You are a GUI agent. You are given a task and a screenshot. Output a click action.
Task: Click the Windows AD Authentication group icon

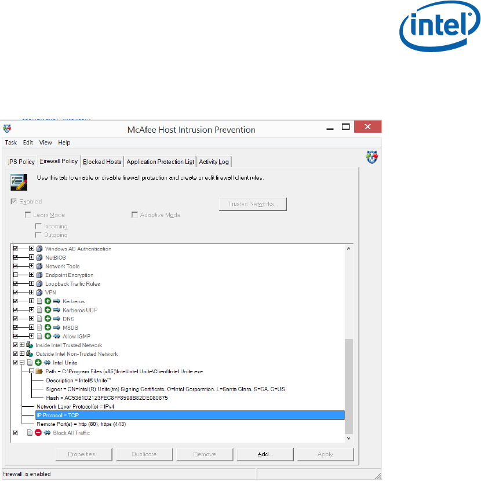[39, 249]
